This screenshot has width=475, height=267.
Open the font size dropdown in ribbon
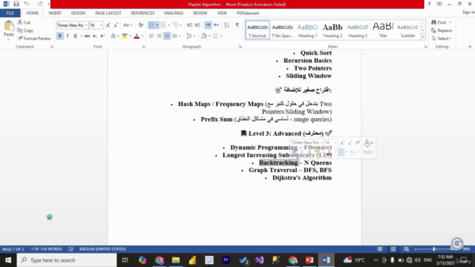click(101, 25)
